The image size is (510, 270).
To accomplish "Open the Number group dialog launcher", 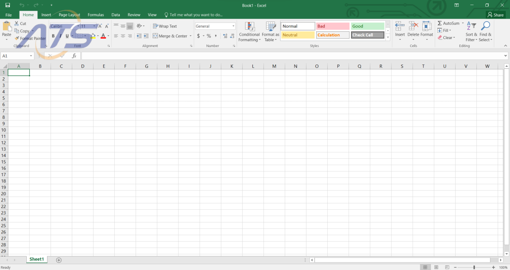I will pos(234,46).
